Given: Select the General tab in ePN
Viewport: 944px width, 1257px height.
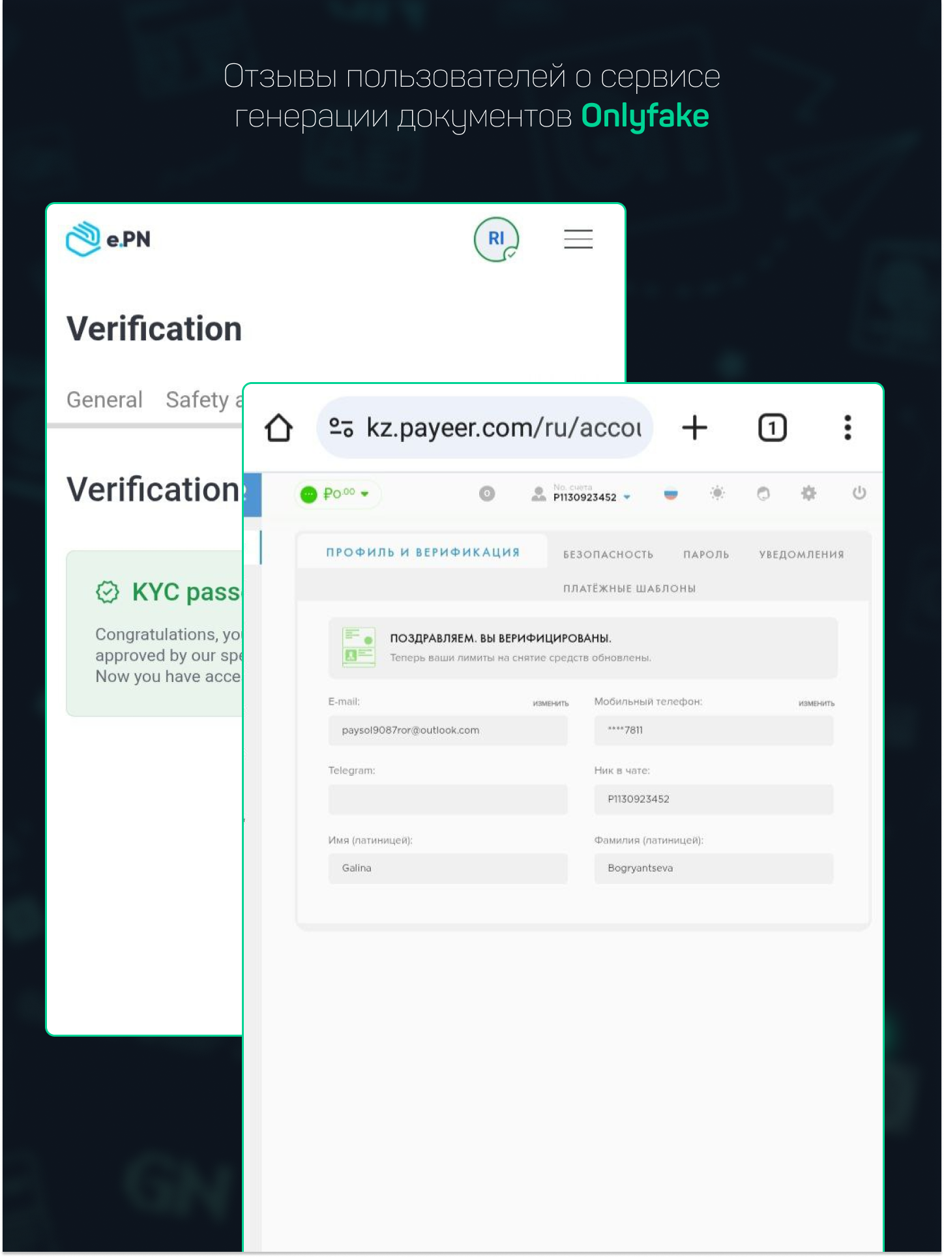Looking at the screenshot, I should [x=104, y=400].
